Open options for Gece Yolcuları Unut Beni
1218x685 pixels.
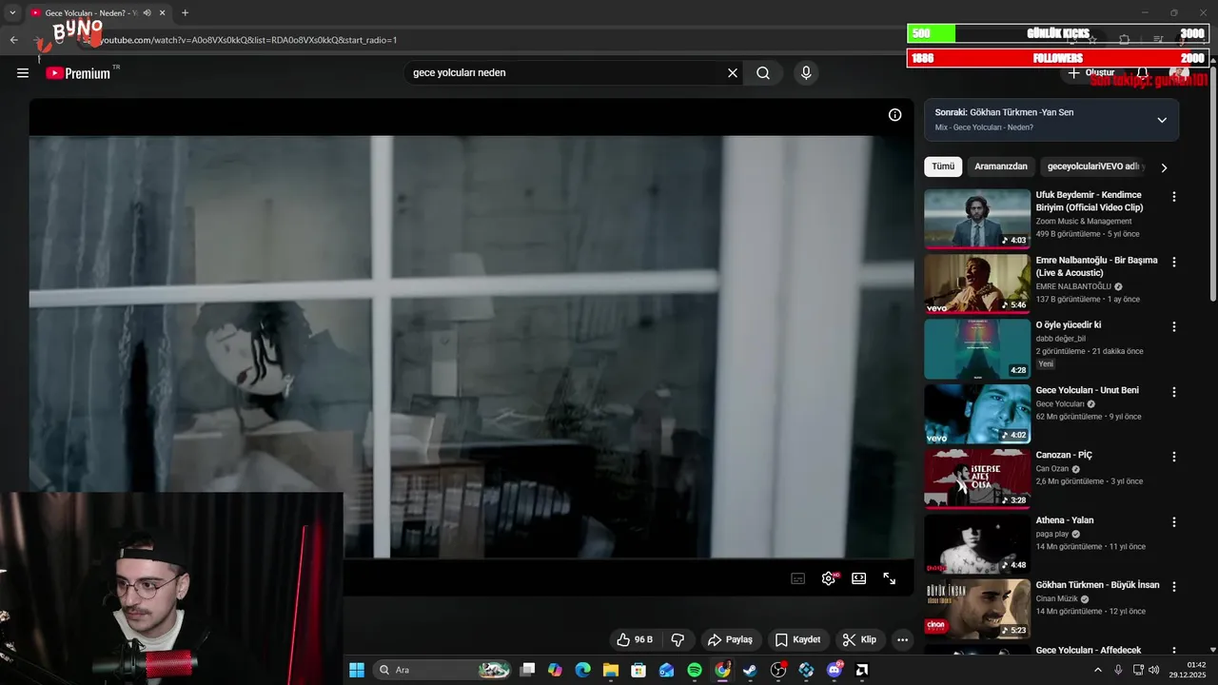(x=1173, y=392)
